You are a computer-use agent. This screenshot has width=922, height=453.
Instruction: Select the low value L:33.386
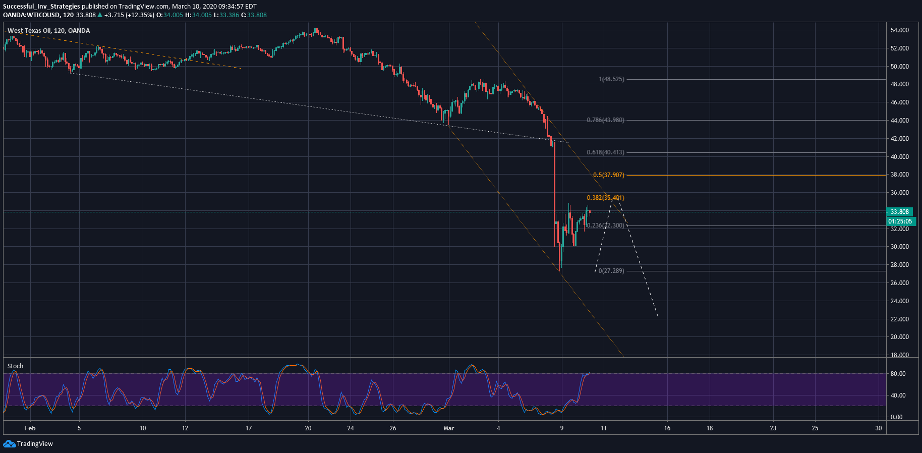point(226,15)
